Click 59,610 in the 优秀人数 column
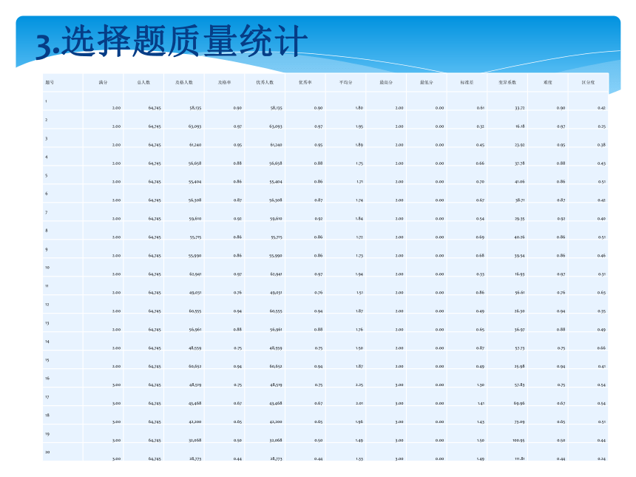This screenshot has width=636, height=477. pos(276,219)
